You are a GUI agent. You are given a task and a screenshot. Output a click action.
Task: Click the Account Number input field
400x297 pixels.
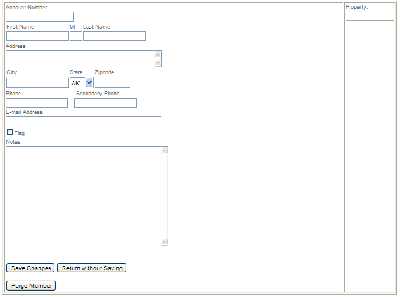(x=40, y=17)
